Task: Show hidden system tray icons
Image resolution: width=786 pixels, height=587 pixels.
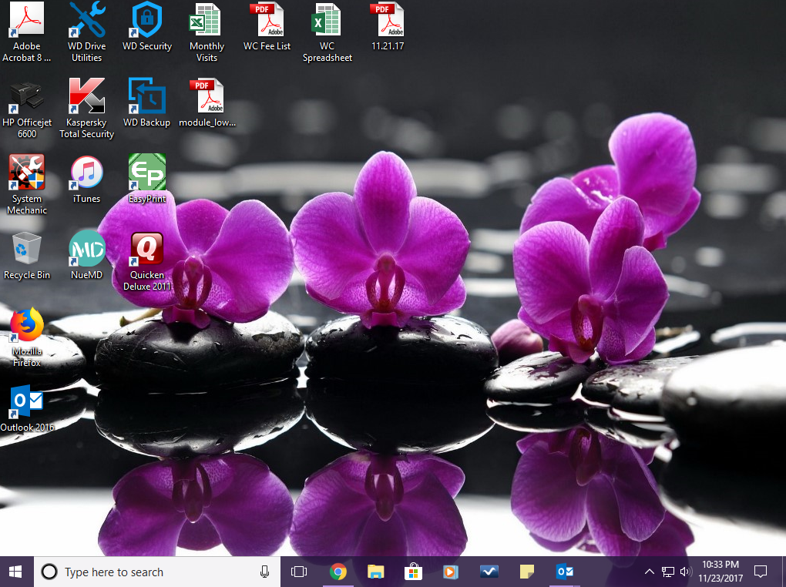Action: coord(649,572)
